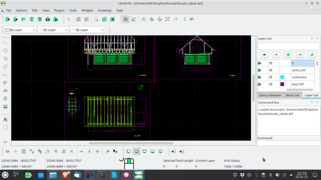Toggle Snap on Endpoints button
Image resolution: width=321 pixels, height=180 pixels.
click(31, 152)
